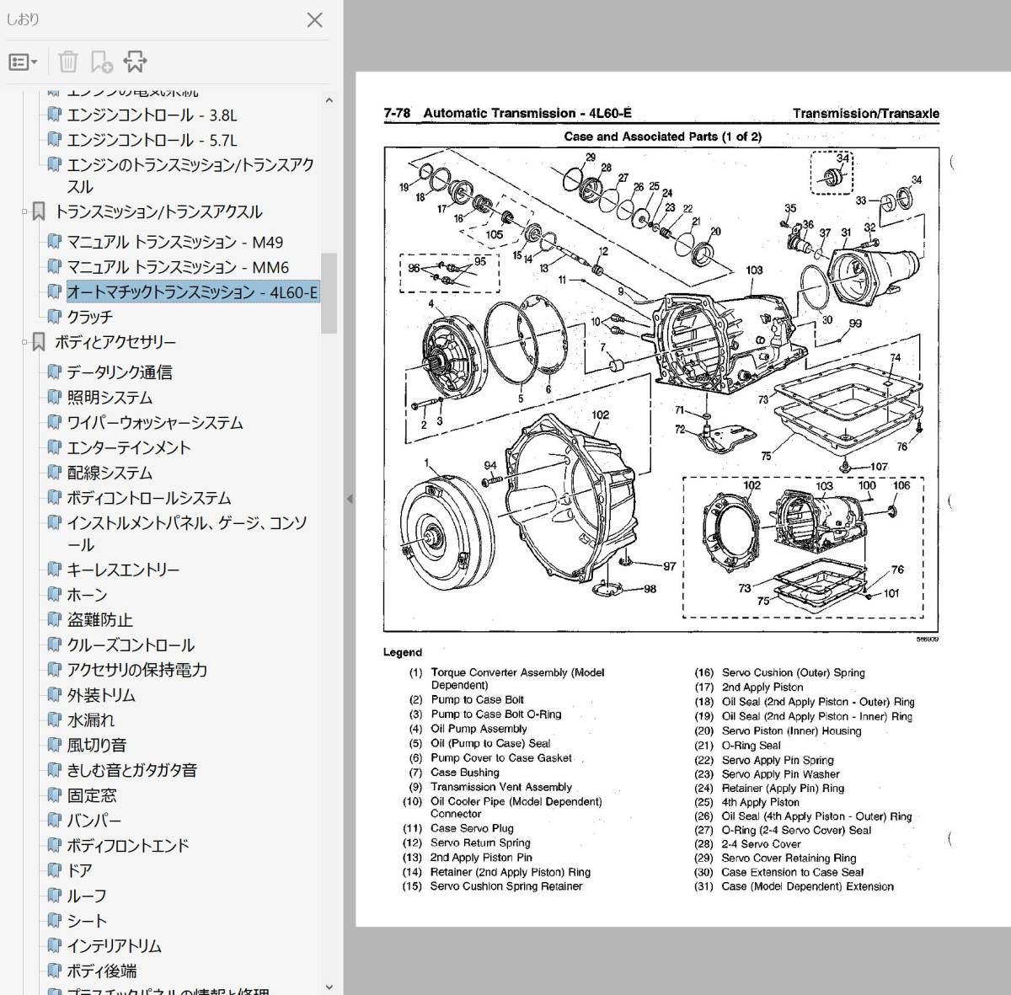Click the bookmark icon beside 水漏れ

tap(54, 720)
